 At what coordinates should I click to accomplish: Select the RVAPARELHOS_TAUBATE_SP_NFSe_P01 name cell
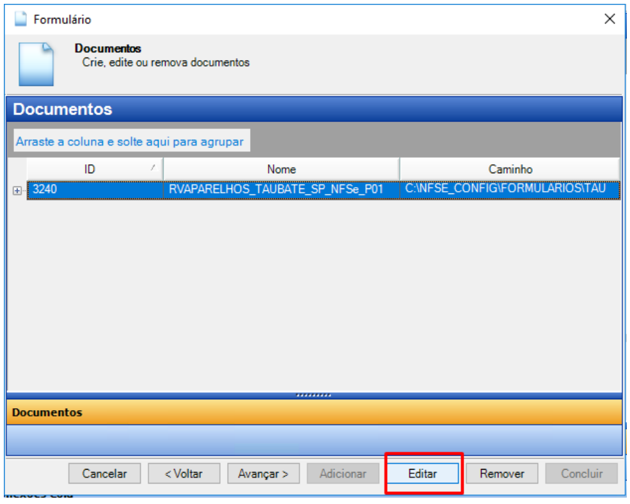click(x=281, y=189)
